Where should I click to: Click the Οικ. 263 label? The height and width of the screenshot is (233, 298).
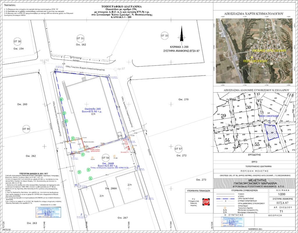click(x=32, y=223)
